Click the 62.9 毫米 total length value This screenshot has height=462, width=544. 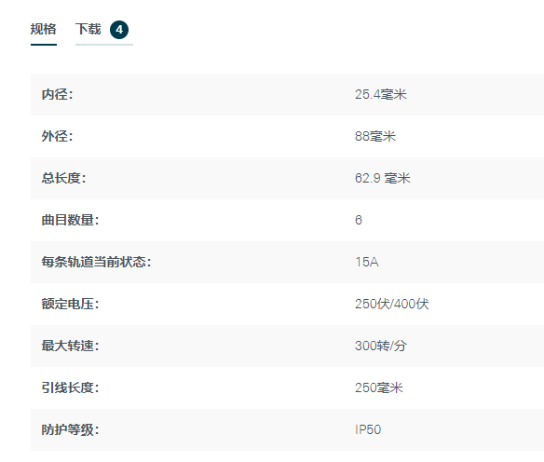(382, 178)
